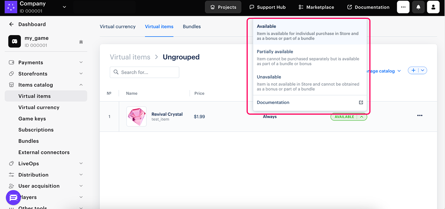Open the Support Hub link
445x209 pixels.
click(267, 7)
